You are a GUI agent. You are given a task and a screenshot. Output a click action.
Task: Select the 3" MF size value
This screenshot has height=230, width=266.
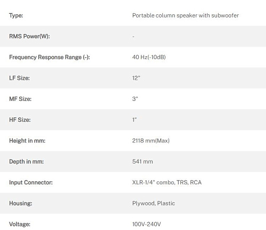click(135, 99)
